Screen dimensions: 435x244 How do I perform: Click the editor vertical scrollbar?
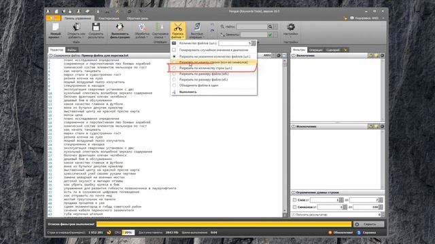coord(285,138)
